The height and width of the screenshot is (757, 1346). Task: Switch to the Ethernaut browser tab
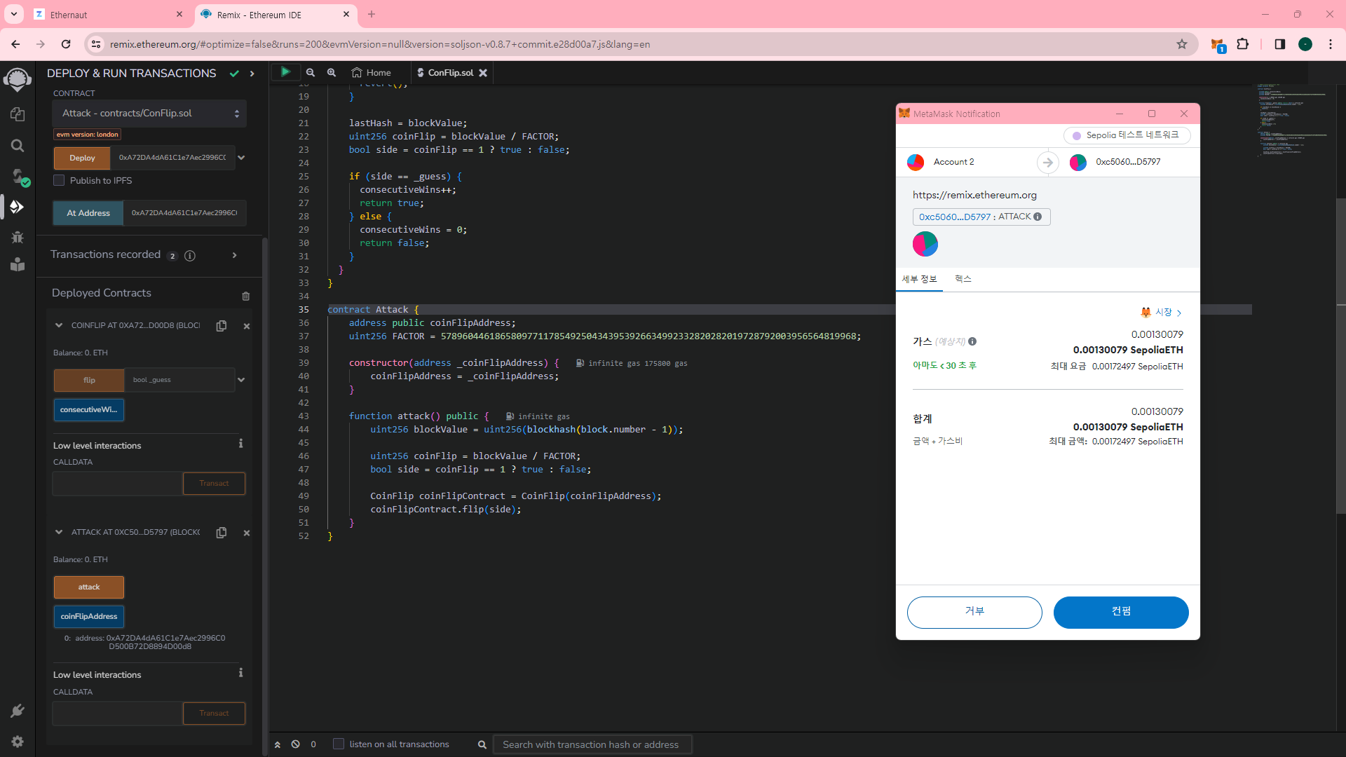click(x=109, y=15)
